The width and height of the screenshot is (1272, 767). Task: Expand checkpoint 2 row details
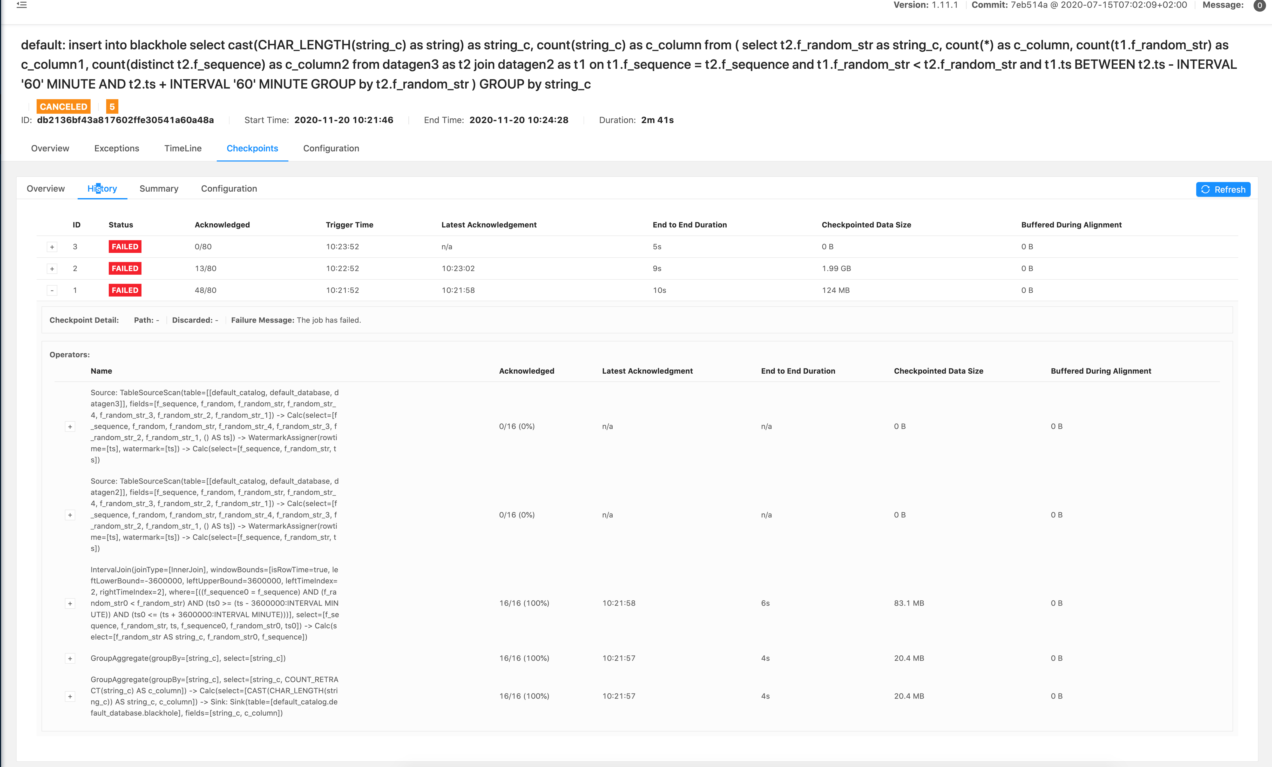52,268
